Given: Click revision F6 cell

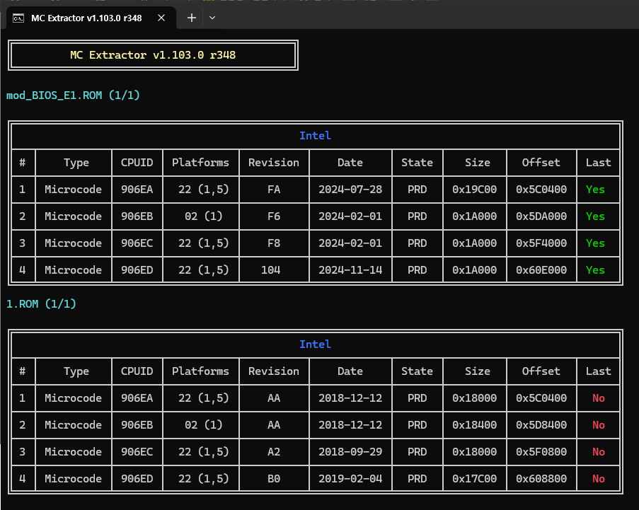Looking at the screenshot, I should [274, 216].
